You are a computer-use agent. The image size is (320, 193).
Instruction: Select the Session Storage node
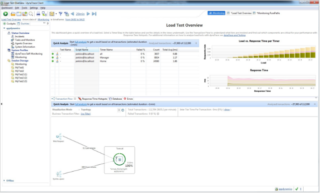20,61
